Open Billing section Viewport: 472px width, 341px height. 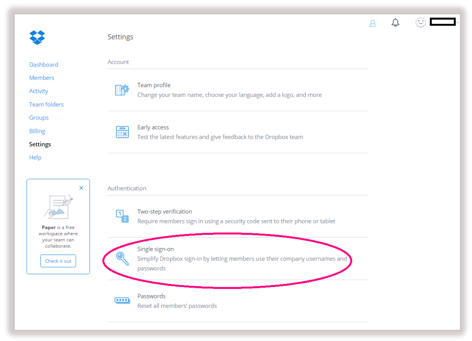pos(37,131)
